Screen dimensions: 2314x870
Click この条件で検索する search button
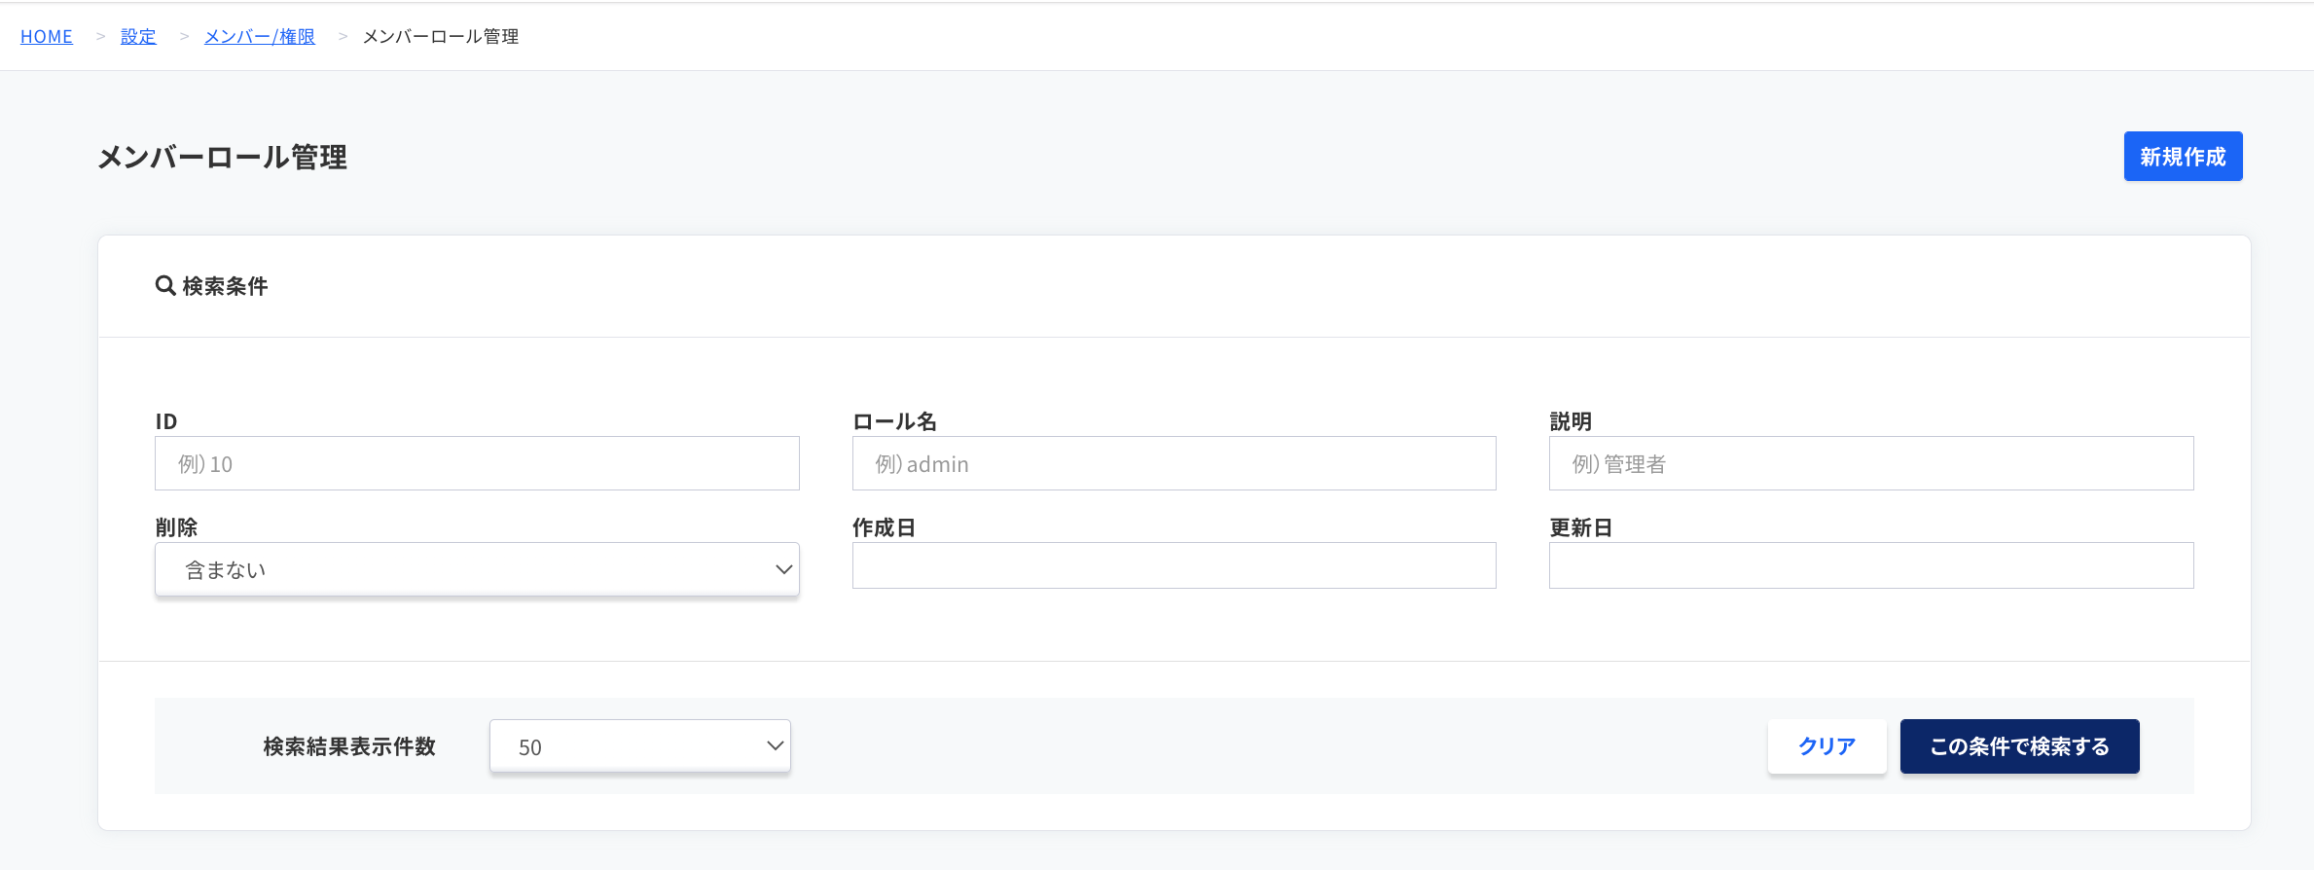pyautogui.click(x=2019, y=746)
